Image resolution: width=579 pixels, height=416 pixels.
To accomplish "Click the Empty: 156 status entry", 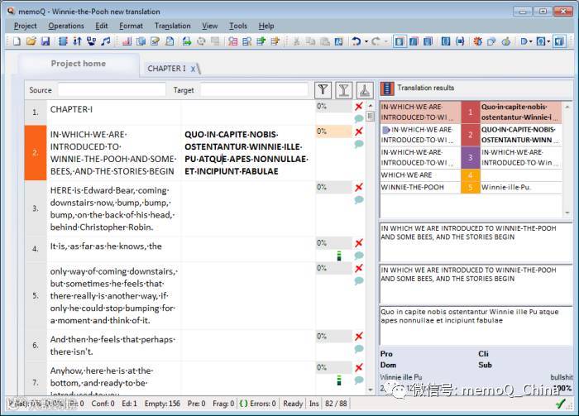I will (162, 404).
